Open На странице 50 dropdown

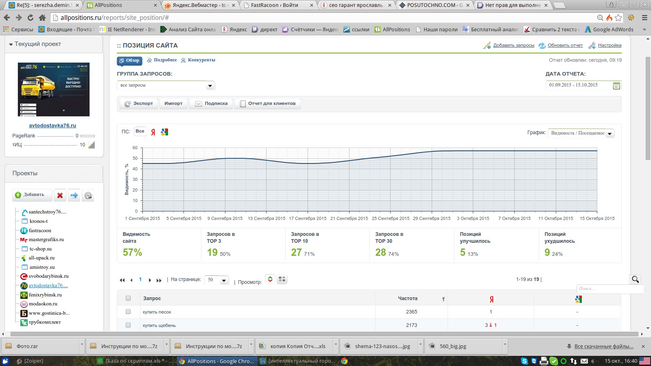tap(217, 280)
